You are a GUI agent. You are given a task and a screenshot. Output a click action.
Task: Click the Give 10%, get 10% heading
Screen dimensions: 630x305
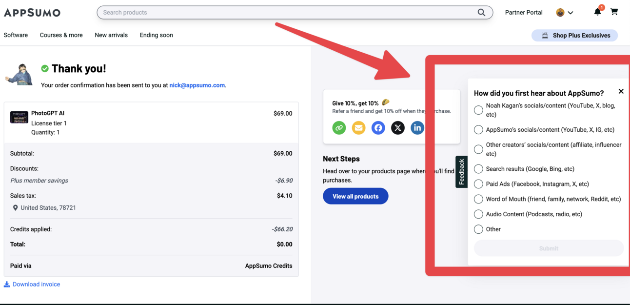coord(355,103)
